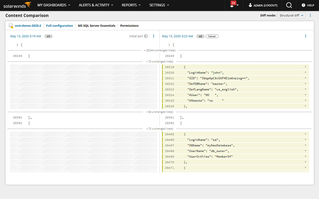This screenshot has height=199, width=319.
Task: Switch to the Permissions tab
Action: (x=129, y=25)
